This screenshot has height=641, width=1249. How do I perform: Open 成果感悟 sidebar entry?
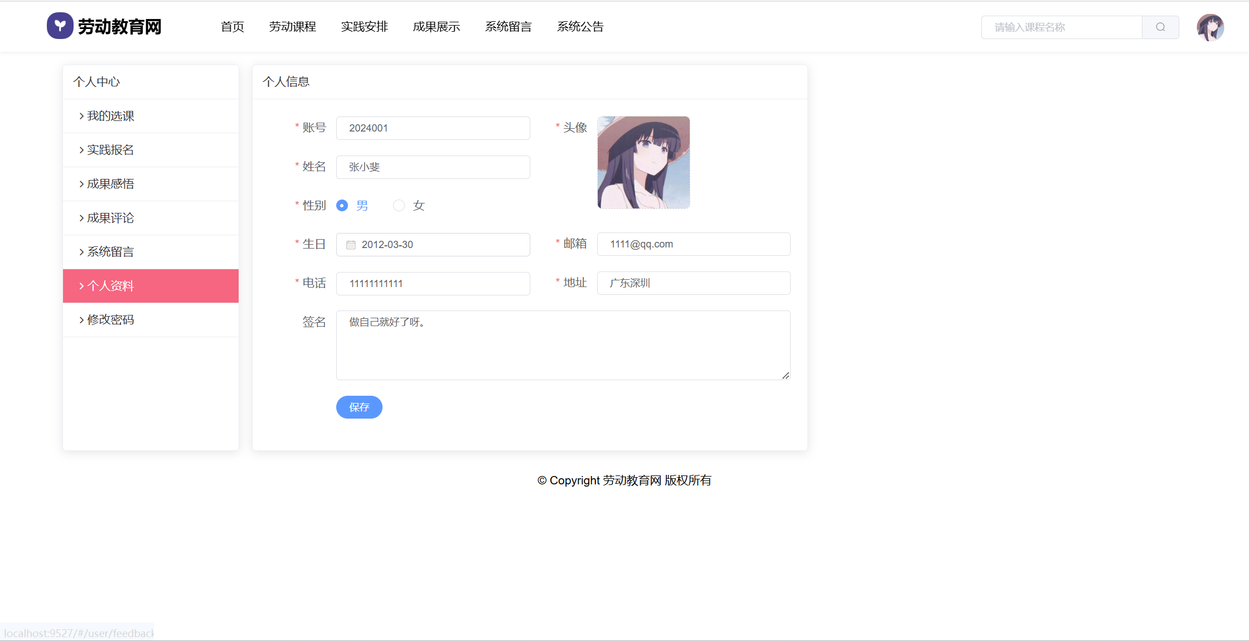(x=110, y=184)
